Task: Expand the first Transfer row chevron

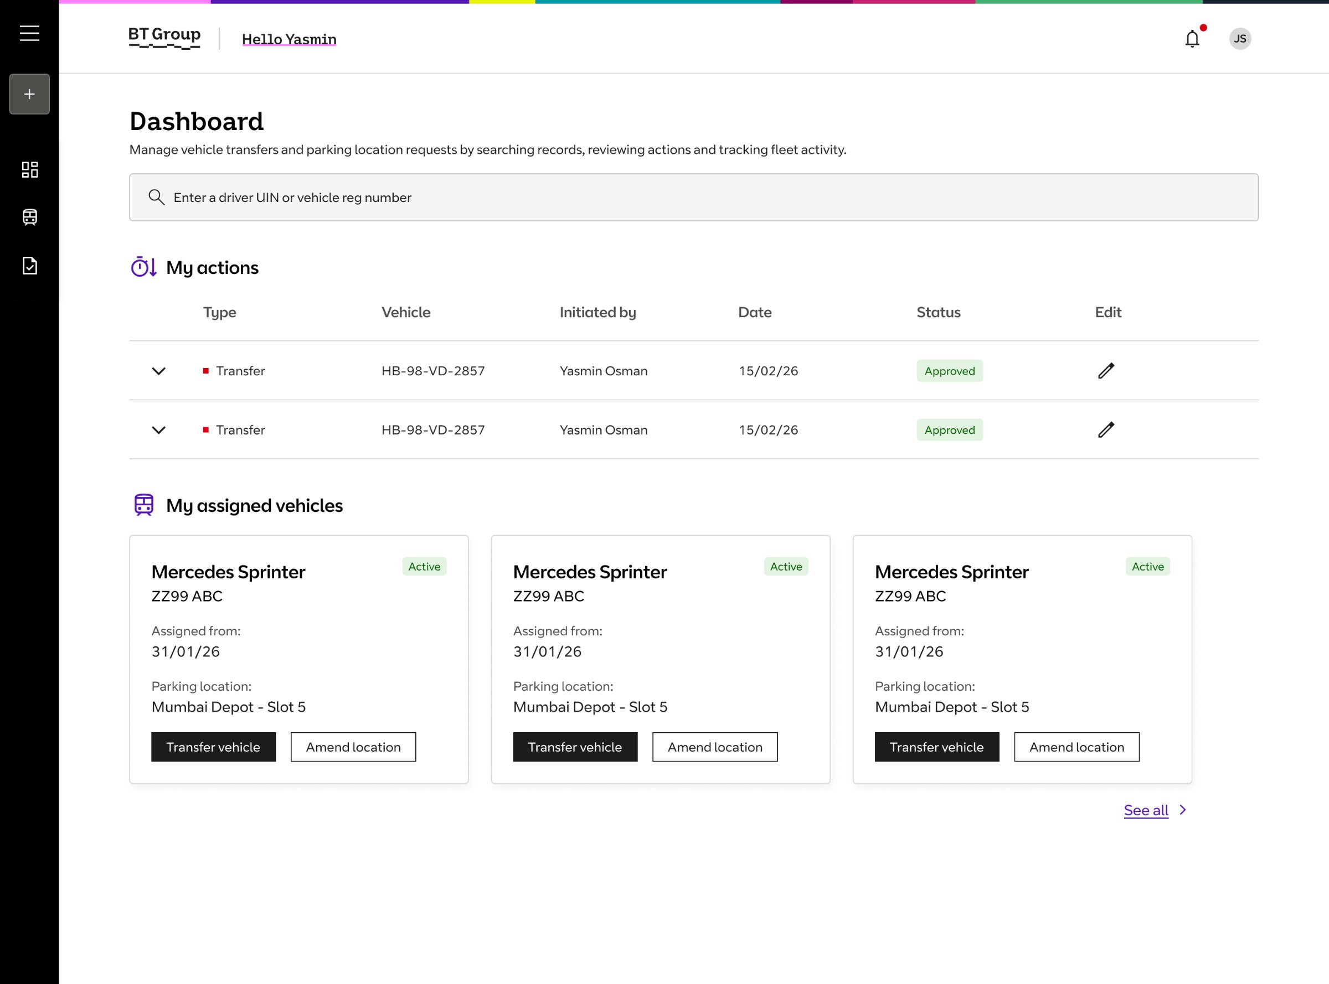Action: point(158,371)
